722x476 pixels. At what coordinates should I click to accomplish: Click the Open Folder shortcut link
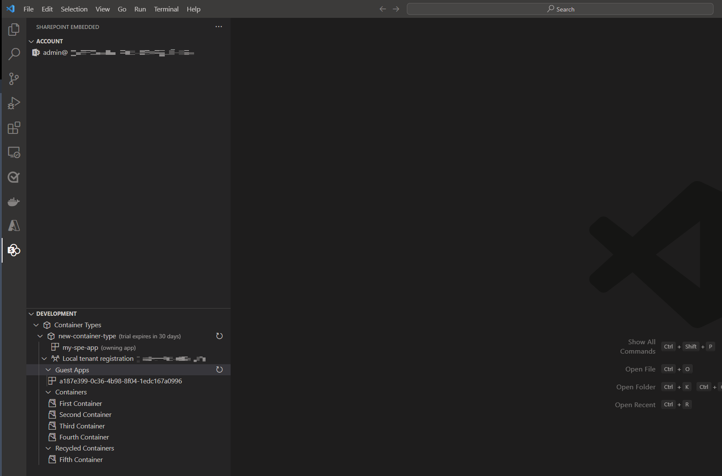click(x=636, y=387)
